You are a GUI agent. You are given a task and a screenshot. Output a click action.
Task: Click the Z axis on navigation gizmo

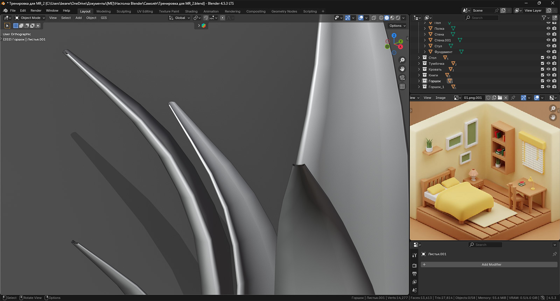[x=394, y=36]
